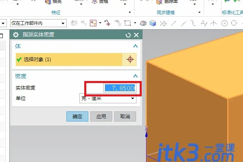Click the 单位 label text
The height and width of the screenshot is (162, 243).
[21, 98]
